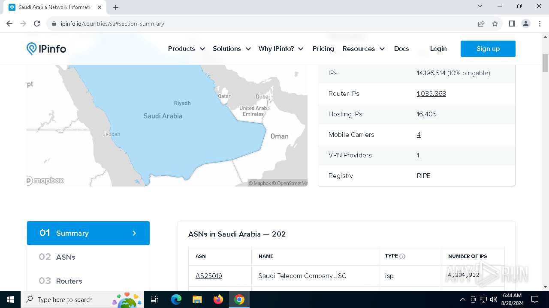Open File Explorer from taskbar
Image resolution: width=549 pixels, height=308 pixels.
(197, 299)
